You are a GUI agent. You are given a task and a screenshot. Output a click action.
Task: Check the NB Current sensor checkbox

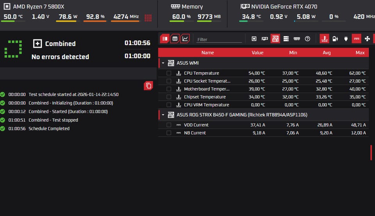[169, 133]
